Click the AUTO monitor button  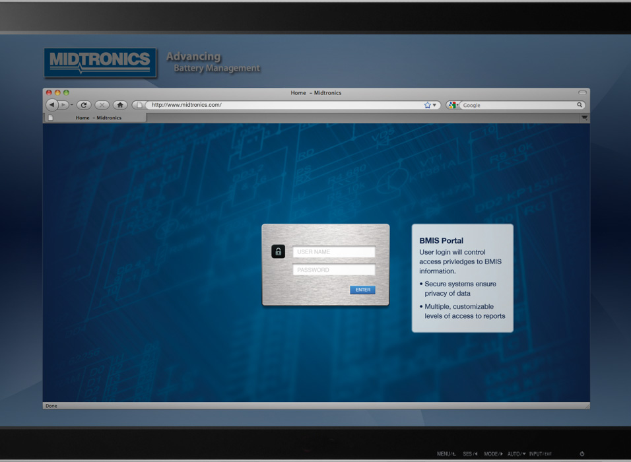516,454
